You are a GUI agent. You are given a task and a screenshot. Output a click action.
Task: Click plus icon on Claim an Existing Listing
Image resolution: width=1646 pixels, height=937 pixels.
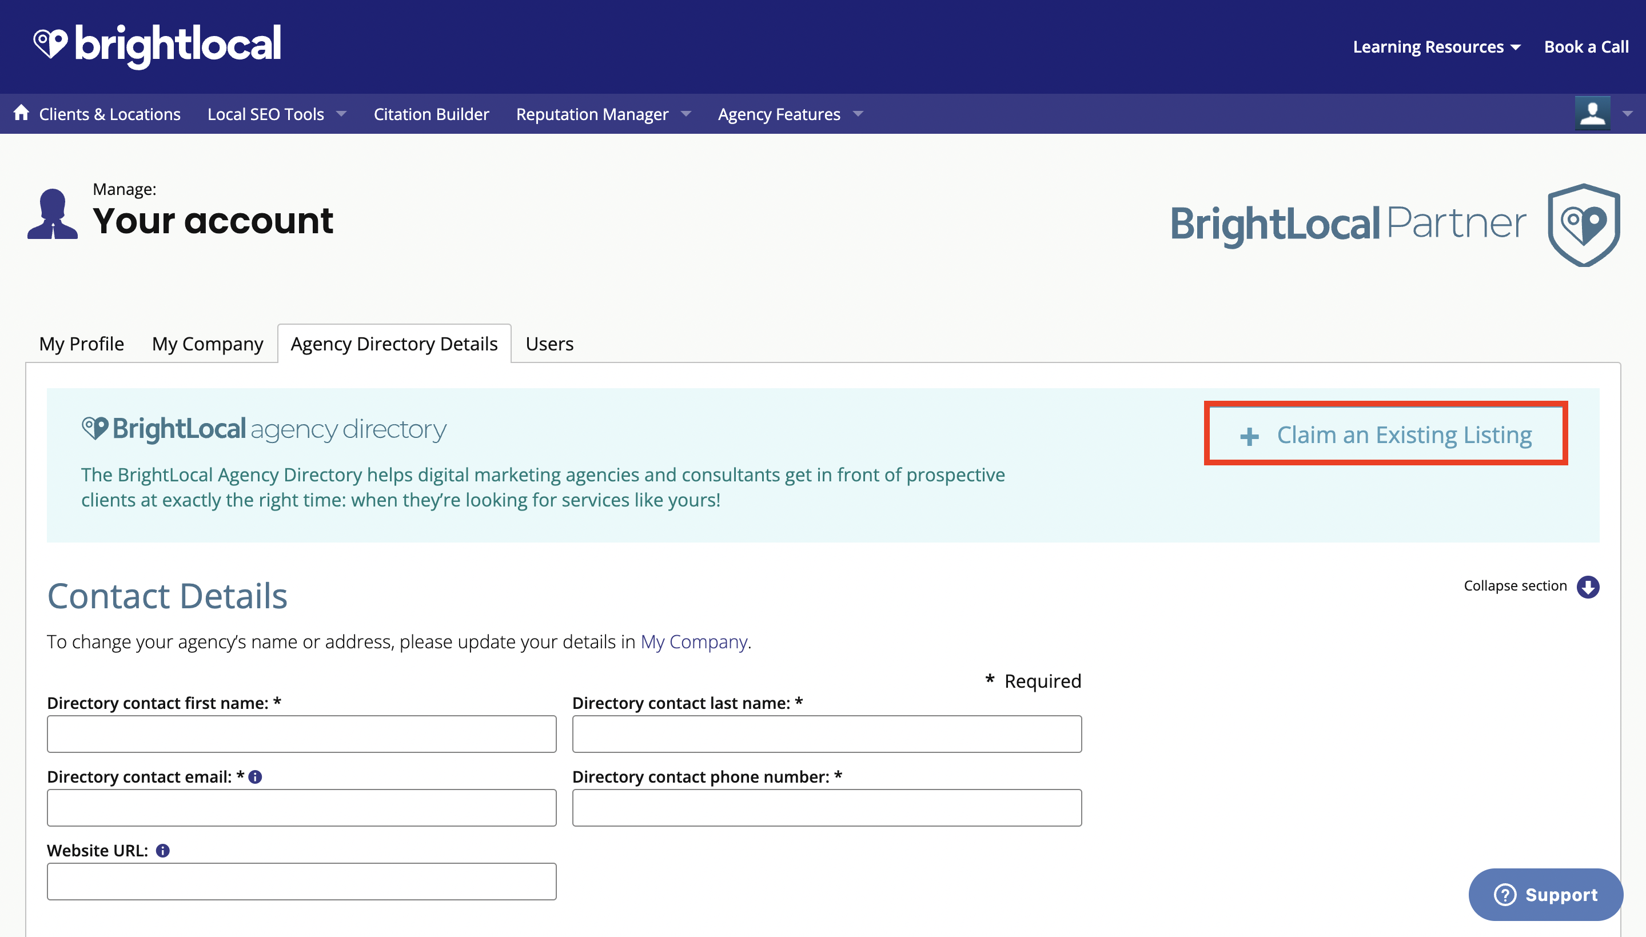1249,436
